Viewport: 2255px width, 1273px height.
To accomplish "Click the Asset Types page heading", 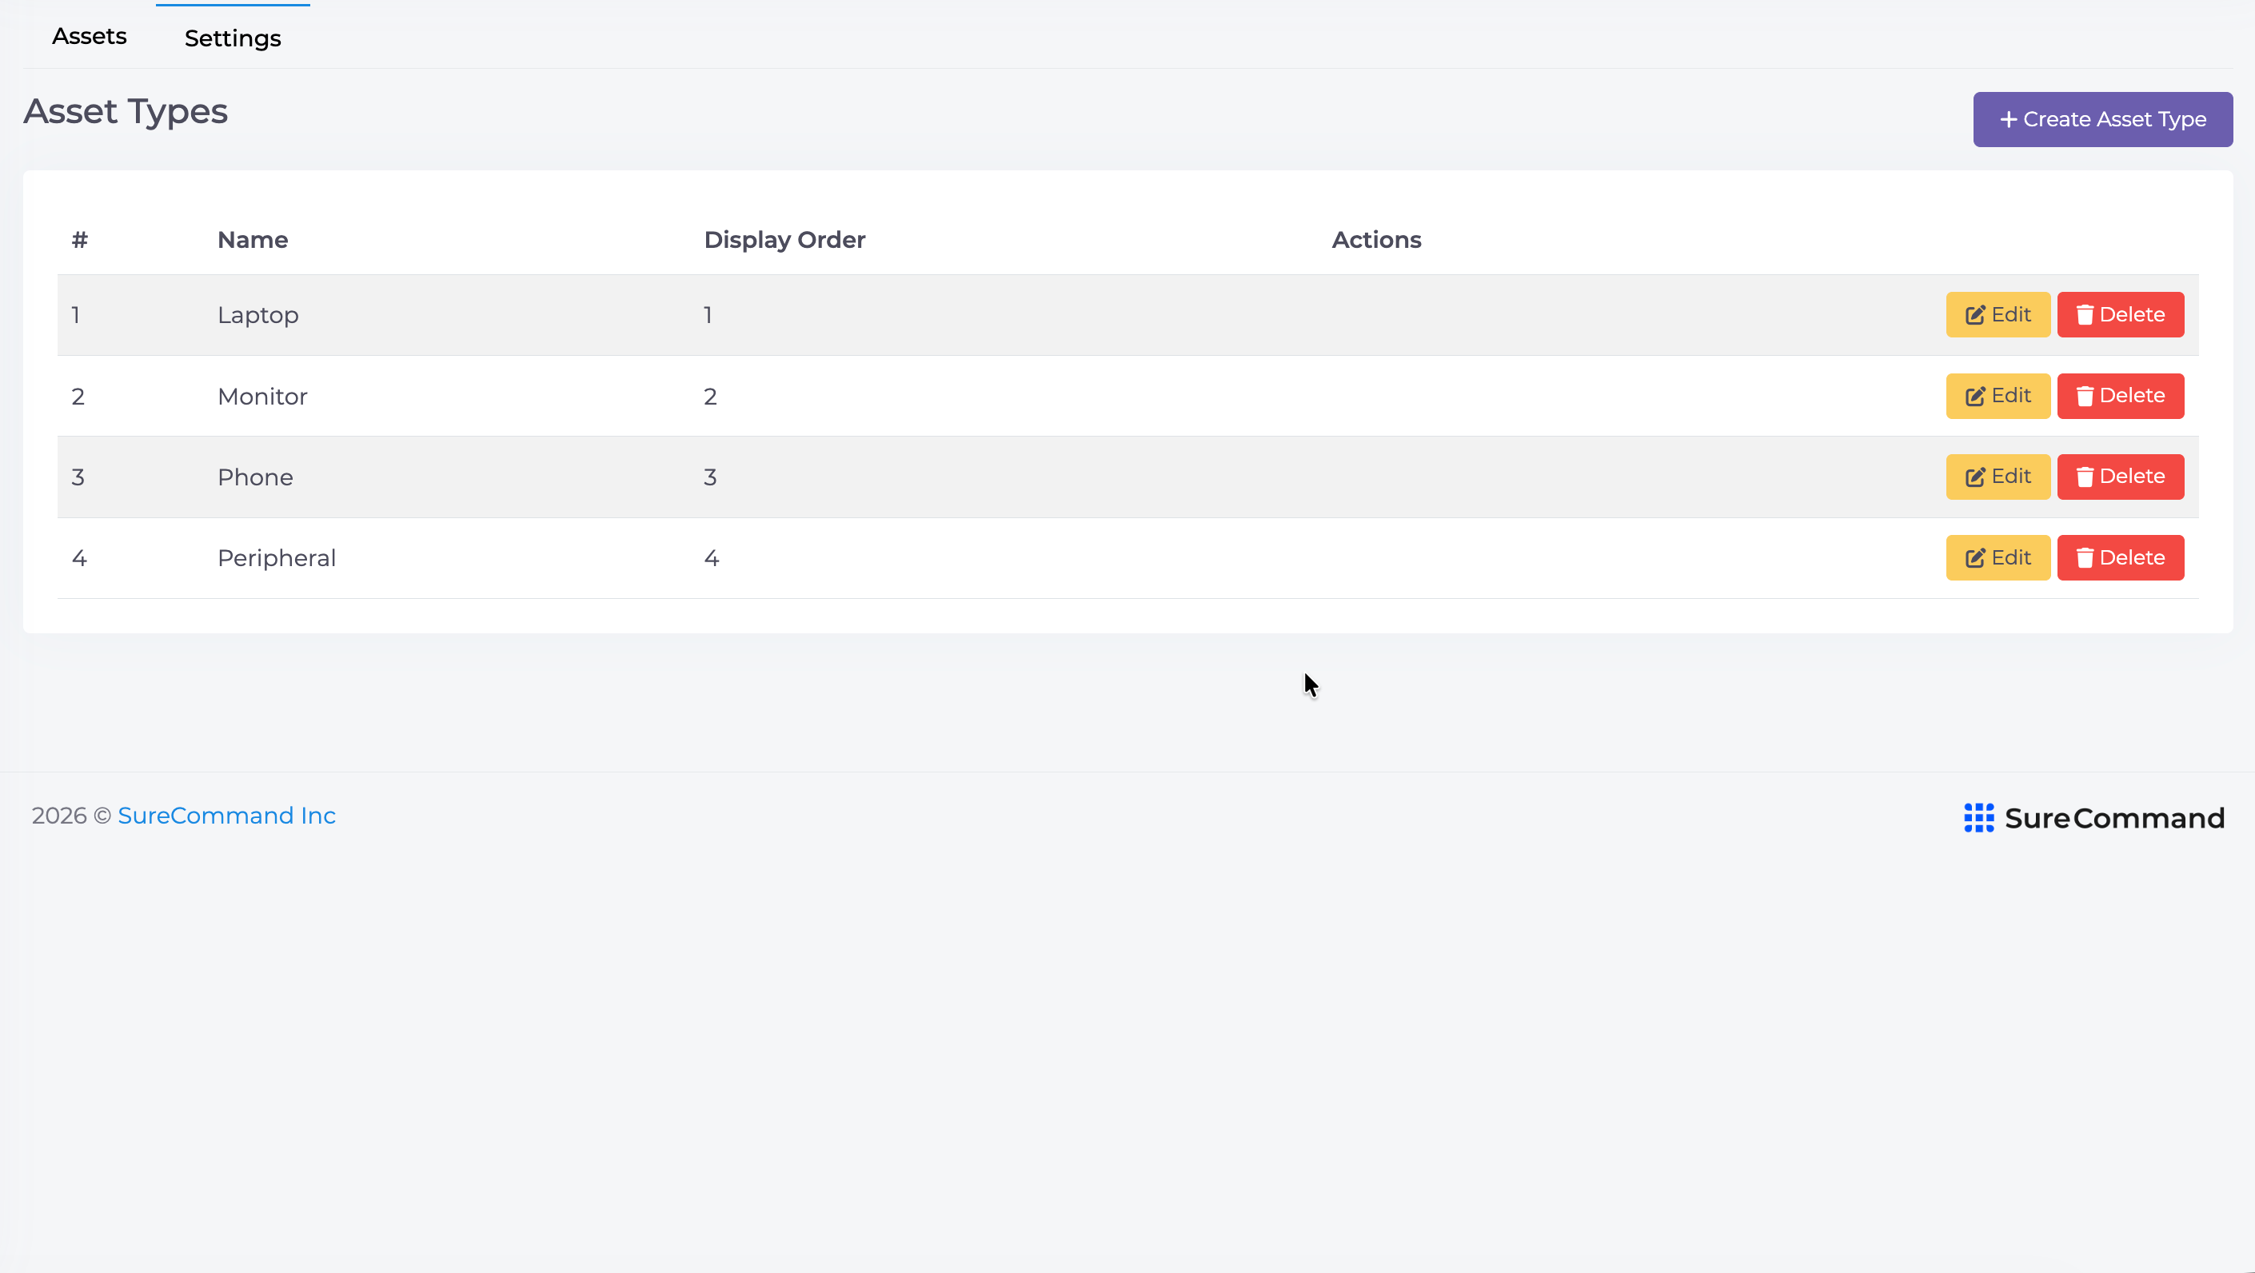I will [x=126, y=112].
